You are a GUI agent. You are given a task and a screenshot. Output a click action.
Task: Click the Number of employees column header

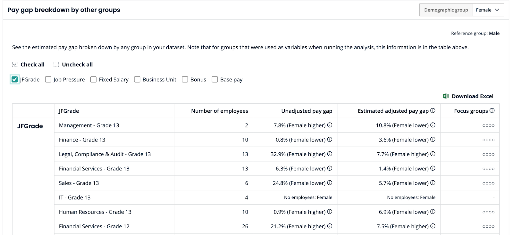[219, 111]
